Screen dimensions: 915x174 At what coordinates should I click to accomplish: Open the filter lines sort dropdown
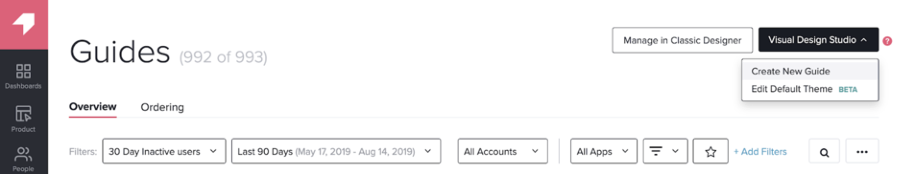[665, 152]
